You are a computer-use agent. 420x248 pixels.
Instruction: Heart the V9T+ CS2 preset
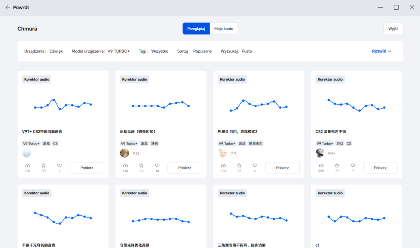click(x=59, y=165)
